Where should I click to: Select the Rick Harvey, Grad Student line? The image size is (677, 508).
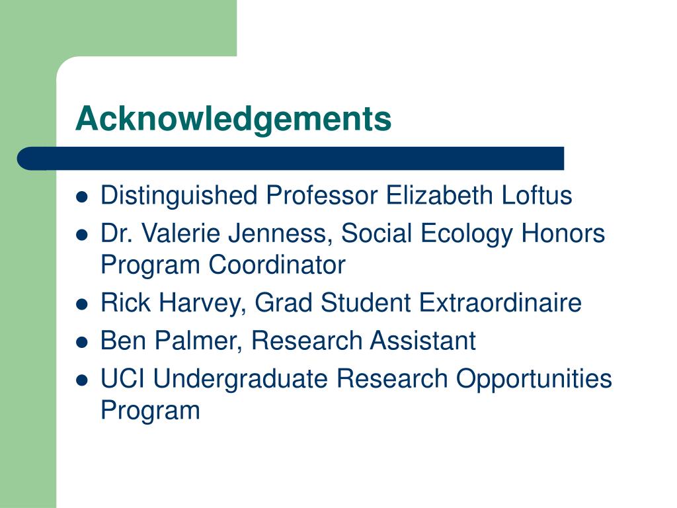(x=341, y=303)
